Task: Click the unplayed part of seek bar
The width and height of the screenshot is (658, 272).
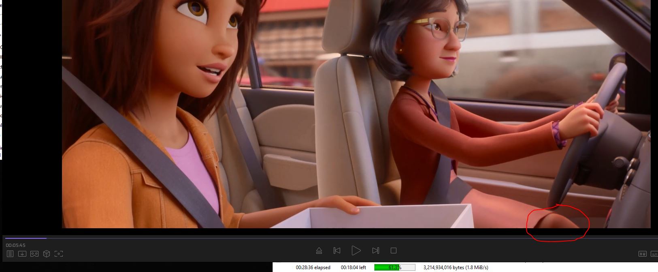Action: pos(324,238)
